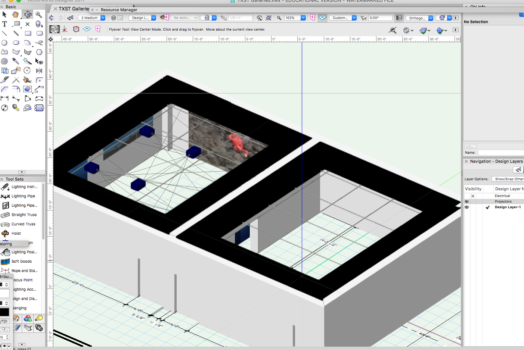Select the Pan hand tool
This screenshot has width=524, height=350.
coord(15,15)
